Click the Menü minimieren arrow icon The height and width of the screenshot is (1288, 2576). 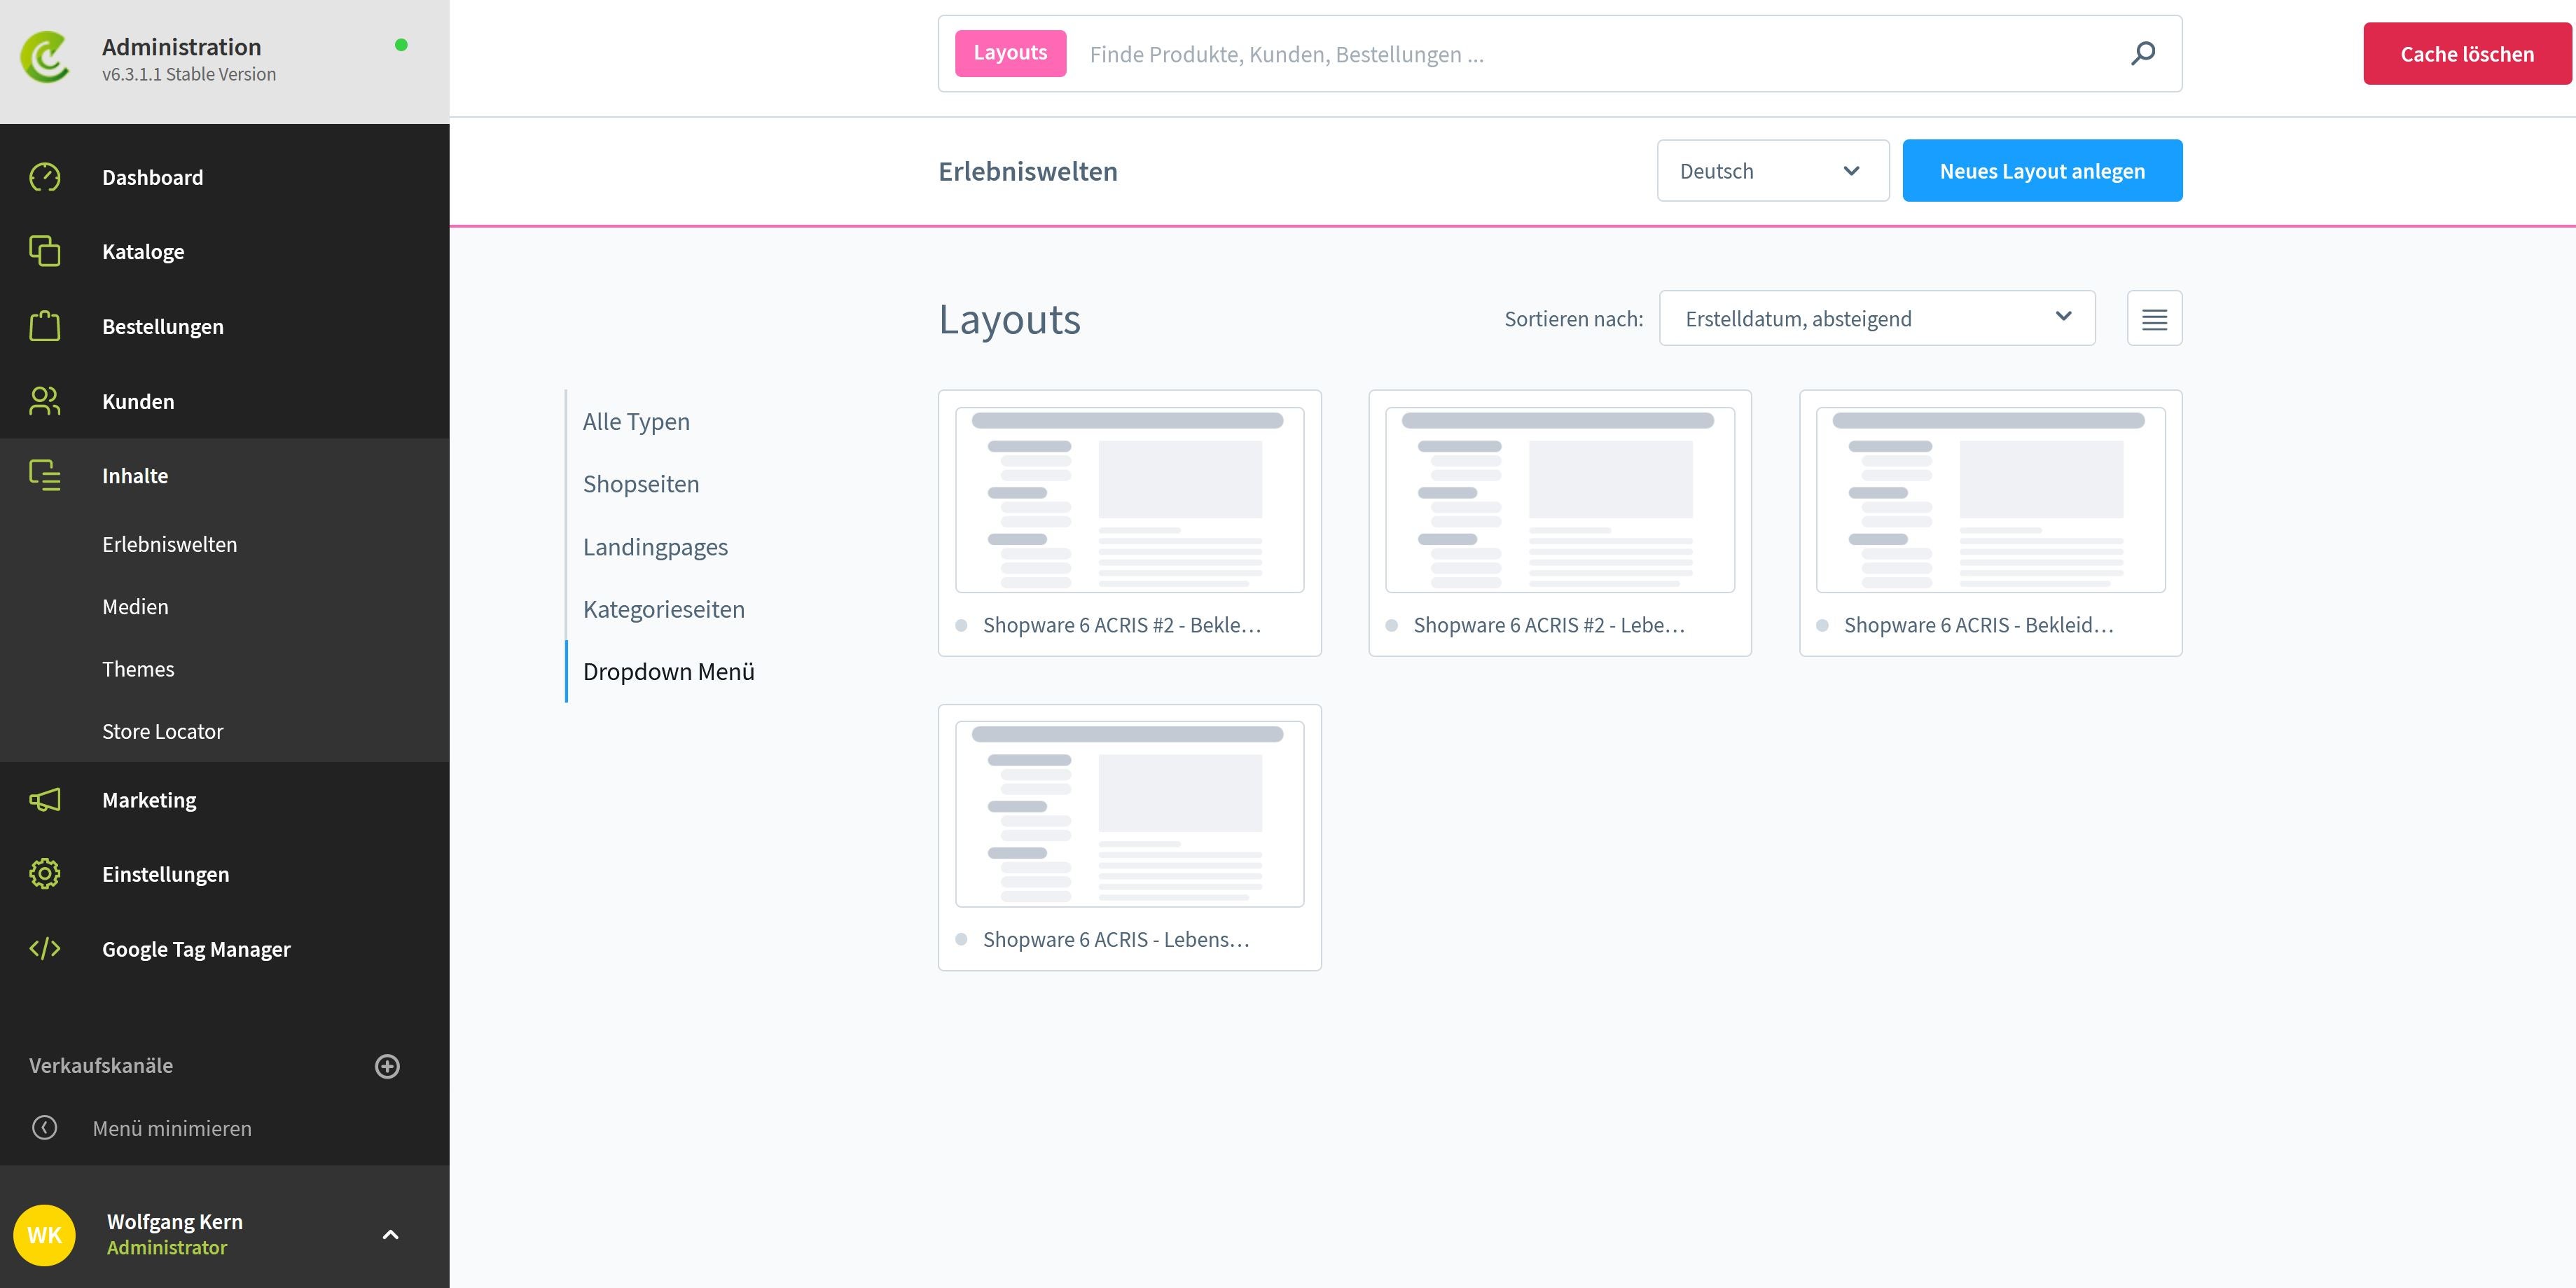45,1128
